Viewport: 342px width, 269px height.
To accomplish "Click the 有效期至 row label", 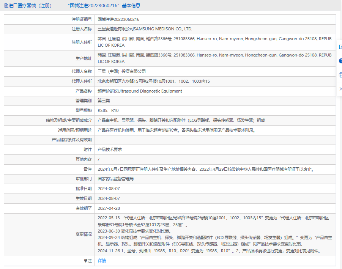I will click(84, 208).
